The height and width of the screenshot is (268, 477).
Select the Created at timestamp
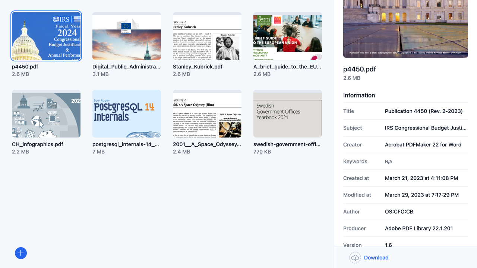pos(421,178)
